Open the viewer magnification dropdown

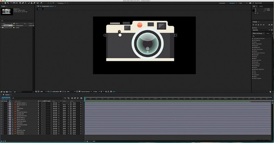point(43,91)
